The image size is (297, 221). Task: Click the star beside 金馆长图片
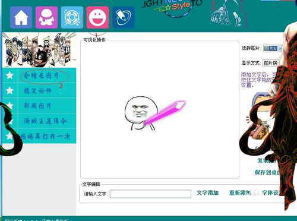pos(10,75)
